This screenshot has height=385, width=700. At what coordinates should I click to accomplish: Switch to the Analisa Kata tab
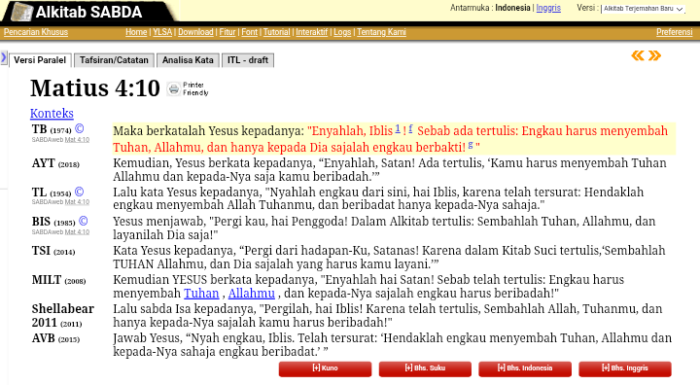(188, 60)
